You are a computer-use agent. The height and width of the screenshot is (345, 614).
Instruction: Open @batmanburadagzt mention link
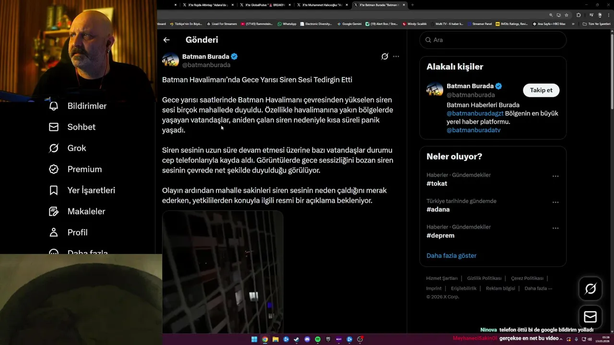pyautogui.click(x=475, y=114)
